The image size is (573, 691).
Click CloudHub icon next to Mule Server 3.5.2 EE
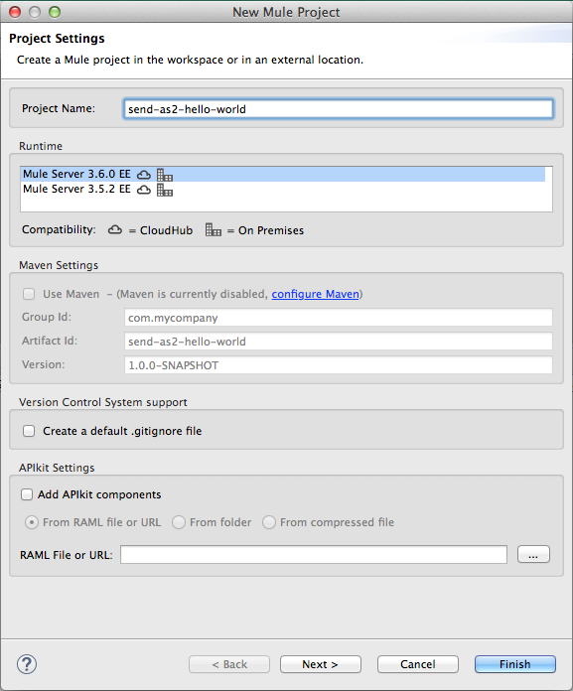pyautogui.click(x=144, y=190)
